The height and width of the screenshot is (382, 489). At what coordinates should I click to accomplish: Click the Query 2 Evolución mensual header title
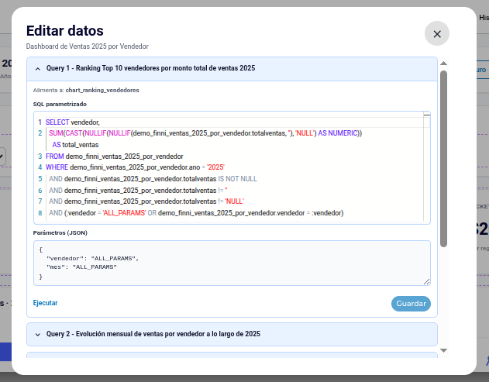pos(153,334)
